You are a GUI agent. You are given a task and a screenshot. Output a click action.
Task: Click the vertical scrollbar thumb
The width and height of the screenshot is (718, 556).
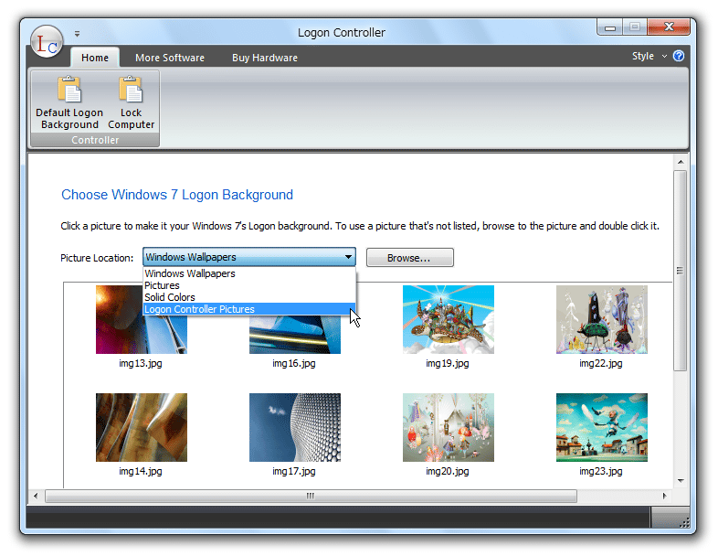coord(681,271)
